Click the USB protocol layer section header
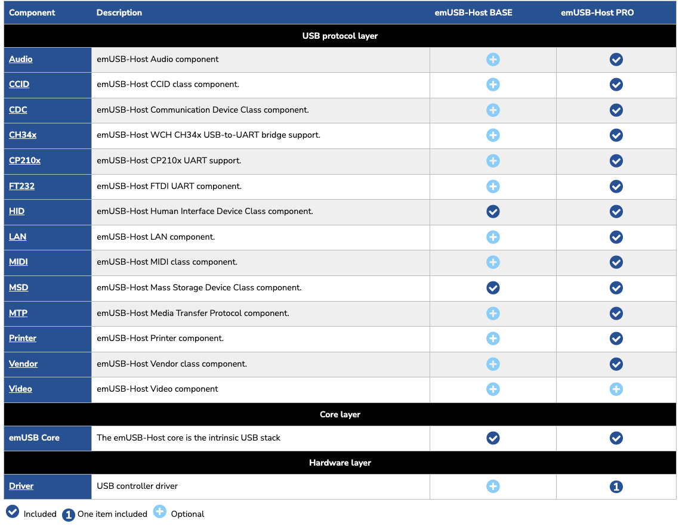 pos(340,36)
